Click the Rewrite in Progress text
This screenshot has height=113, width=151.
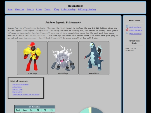tap(131, 49)
